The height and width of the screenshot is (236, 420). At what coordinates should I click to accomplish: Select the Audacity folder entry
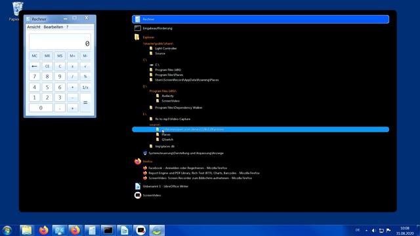(168, 96)
